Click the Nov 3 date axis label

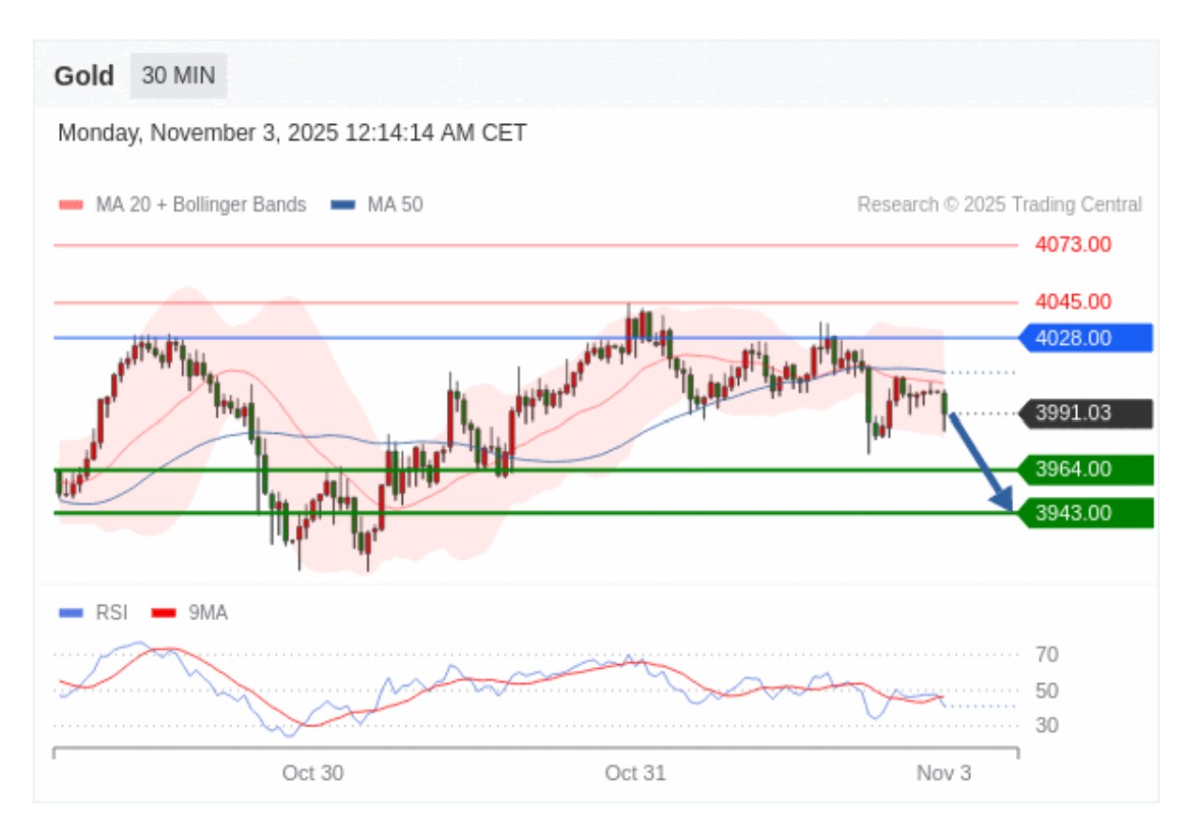point(944,773)
